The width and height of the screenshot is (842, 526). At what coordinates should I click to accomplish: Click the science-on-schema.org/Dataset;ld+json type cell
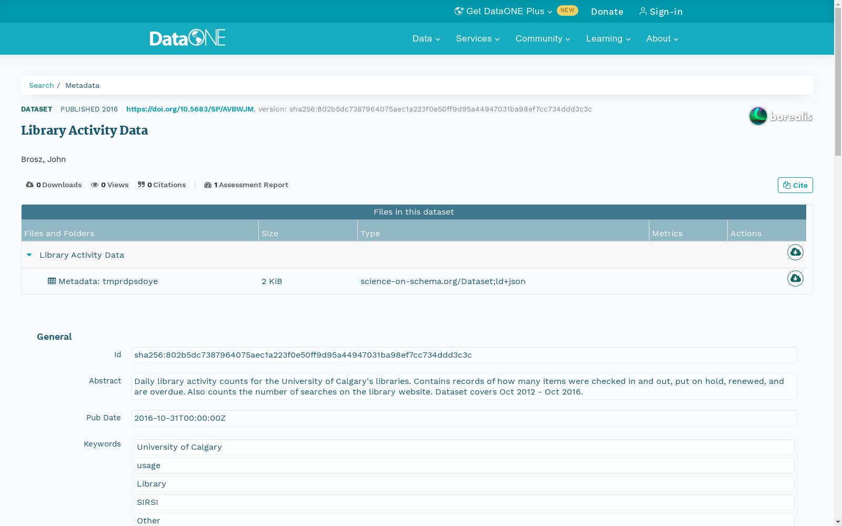pyautogui.click(x=443, y=281)
